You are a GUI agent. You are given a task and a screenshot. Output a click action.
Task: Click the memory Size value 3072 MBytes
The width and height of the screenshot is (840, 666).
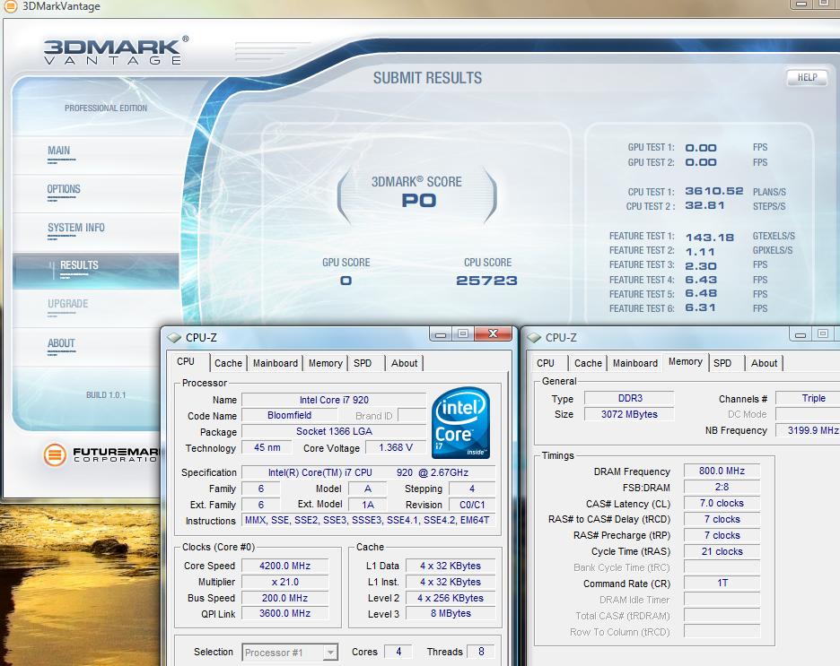pyautogui.click(x=629, y=414)
